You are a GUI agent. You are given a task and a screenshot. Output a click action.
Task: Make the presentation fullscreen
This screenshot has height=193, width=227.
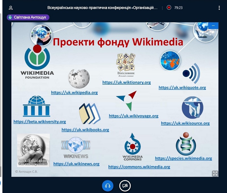pos(215,173)
